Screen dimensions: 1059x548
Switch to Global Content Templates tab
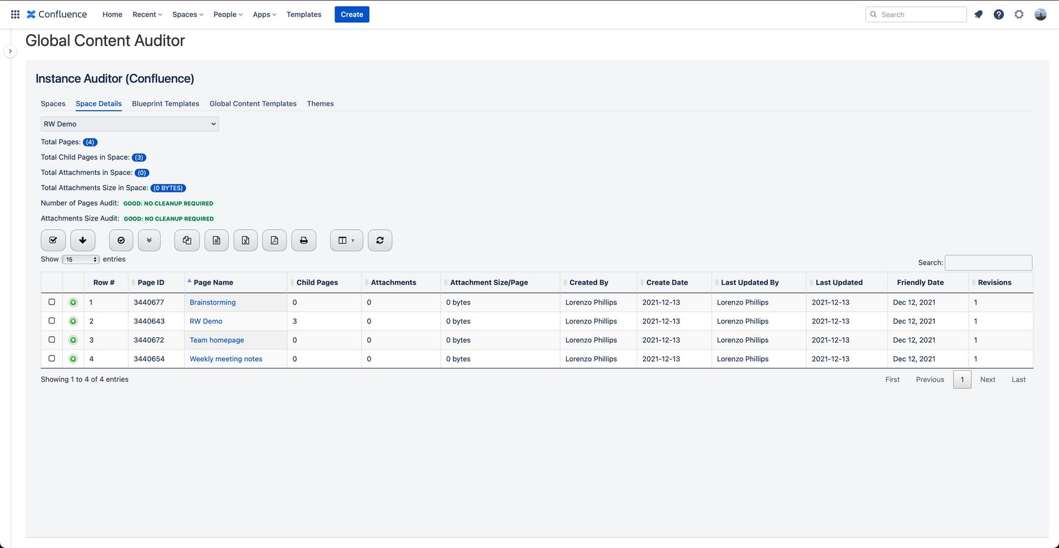pyautogui.click(x=253, y=104)
